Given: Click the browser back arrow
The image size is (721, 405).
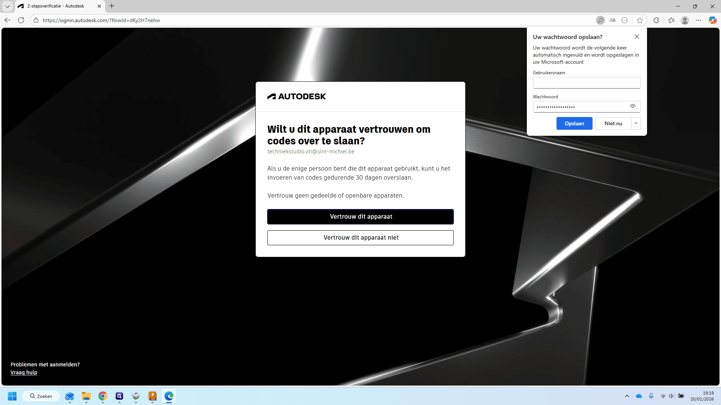Looking at the screenshot, I should (8, 20).
